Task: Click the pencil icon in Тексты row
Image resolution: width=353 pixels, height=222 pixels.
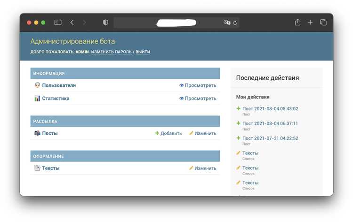Action: pos(191,168)
